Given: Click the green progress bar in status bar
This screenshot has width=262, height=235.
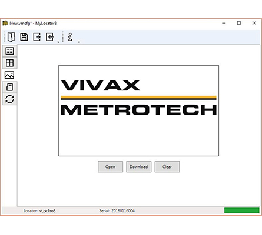Looking at the screenshot, I should [x=241, y=210].
